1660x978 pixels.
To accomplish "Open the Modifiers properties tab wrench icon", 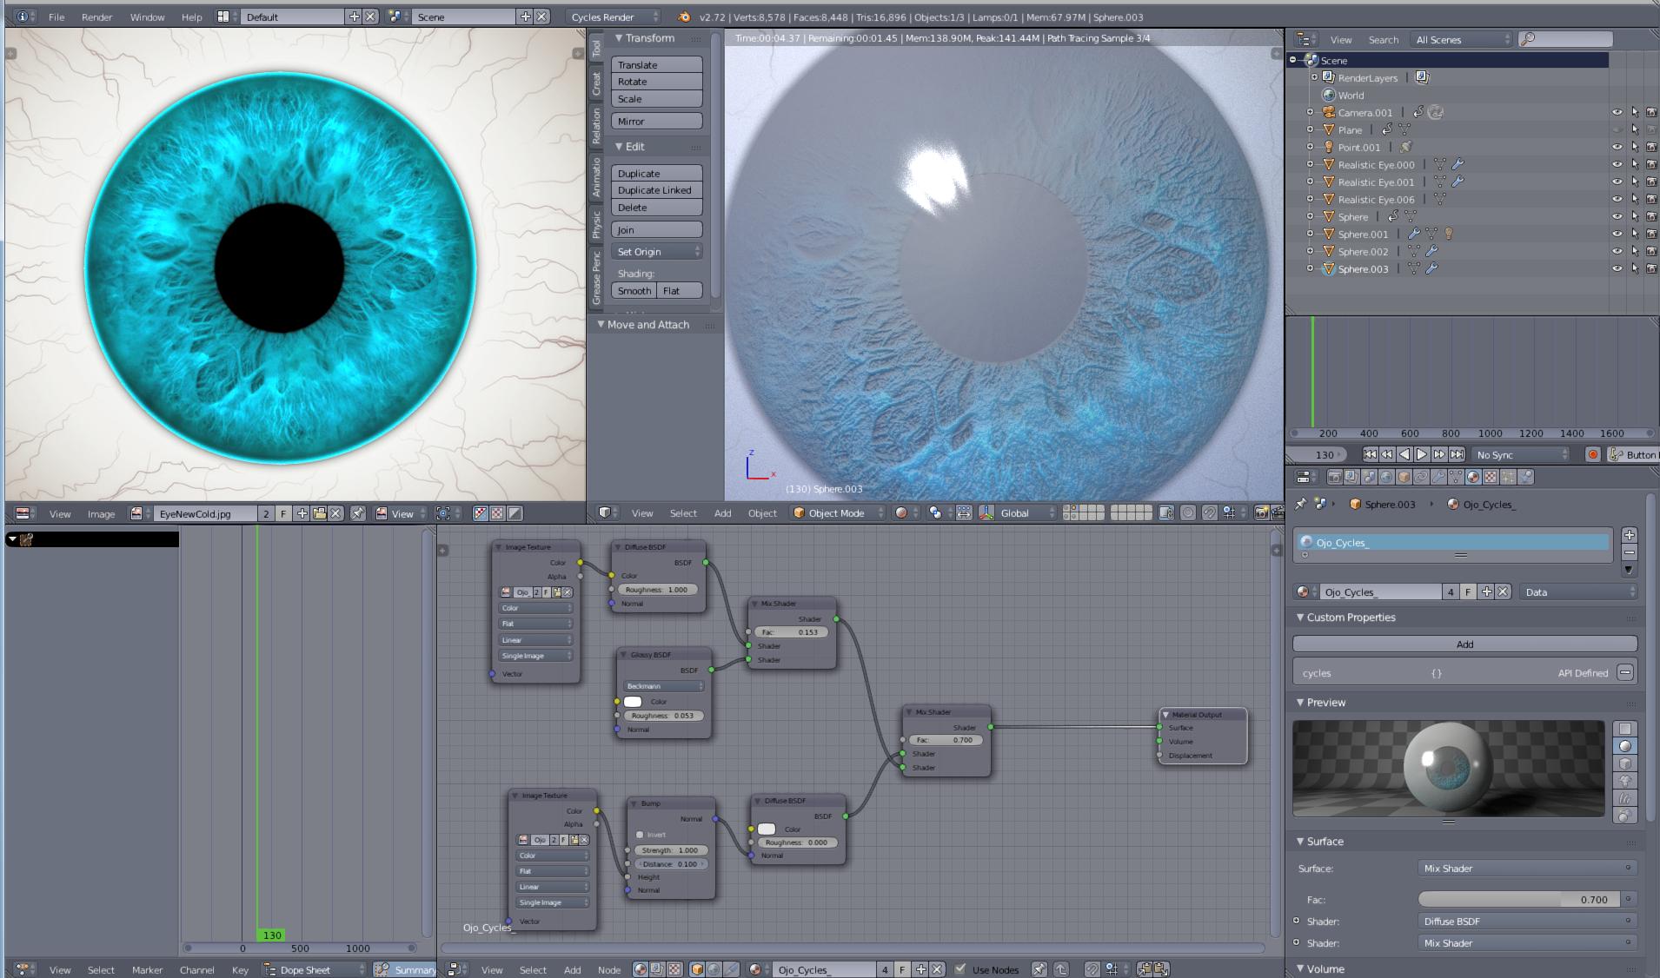I will [x=1438, y=477].
